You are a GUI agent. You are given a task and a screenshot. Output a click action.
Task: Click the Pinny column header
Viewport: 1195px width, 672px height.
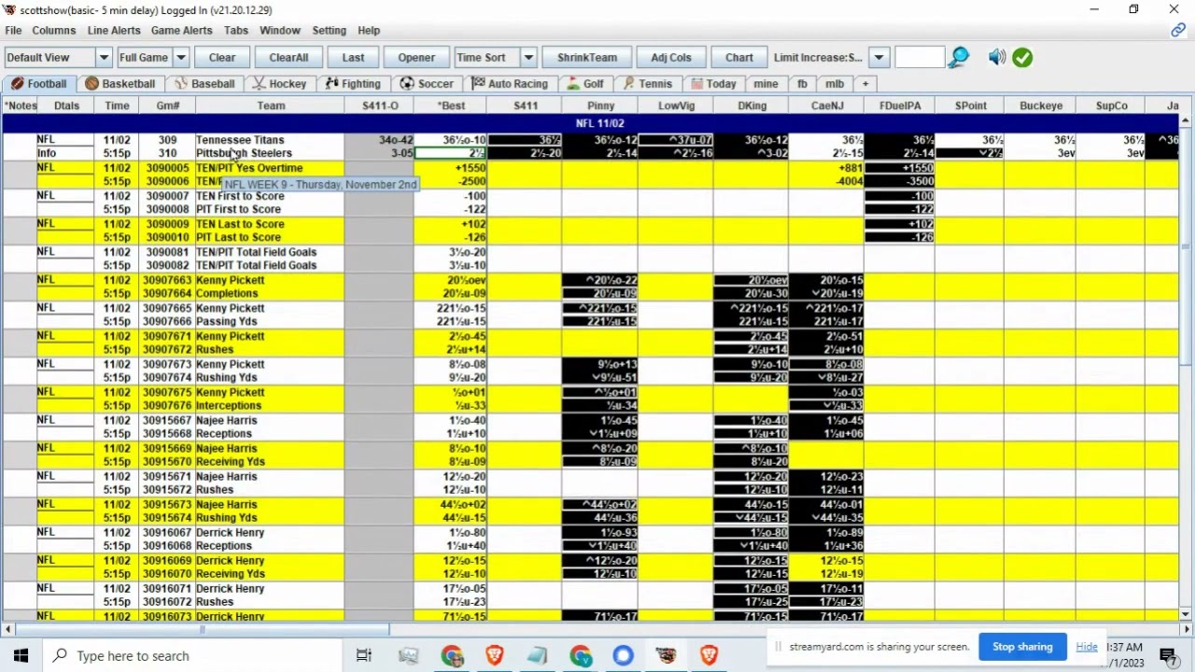pos(600,105)
